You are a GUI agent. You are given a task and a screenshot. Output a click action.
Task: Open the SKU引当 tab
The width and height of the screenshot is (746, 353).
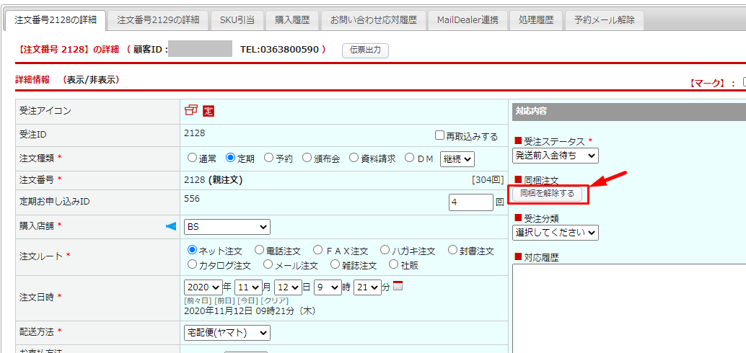(x=237, y=20)
